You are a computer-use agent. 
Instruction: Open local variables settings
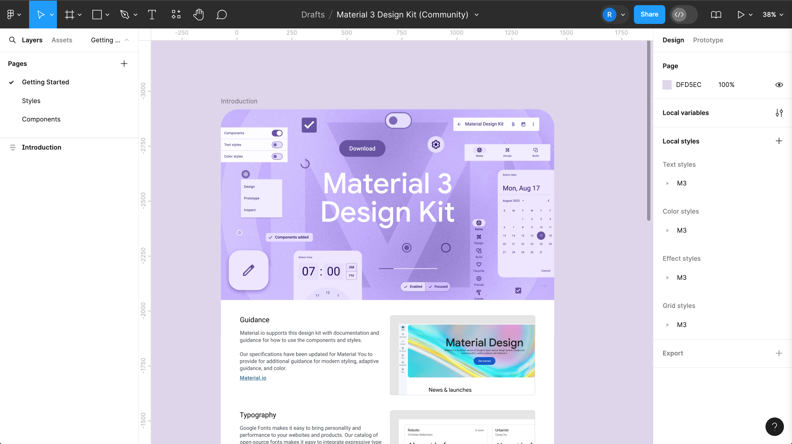pos(779,113)
